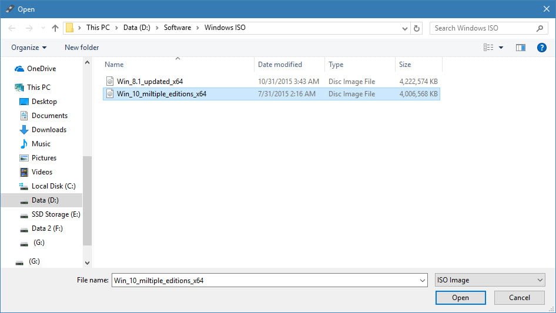Open the File name dropdown arrow
The height and width of the screenshot is (313, 556).
[423, 280]
